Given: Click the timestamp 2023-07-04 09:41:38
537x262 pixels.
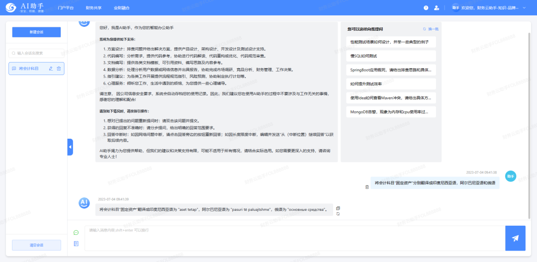Looking at the screenshot, I should pyautogui.click(x=481, y=173).
